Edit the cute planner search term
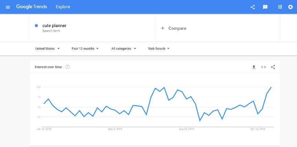This screenshot has width=297, height=147. pyautogui.click(x=54, y=26)
